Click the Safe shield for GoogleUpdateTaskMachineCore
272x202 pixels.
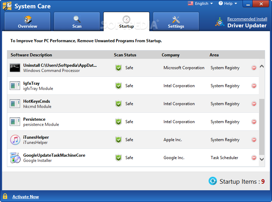(x=119, y=158)
